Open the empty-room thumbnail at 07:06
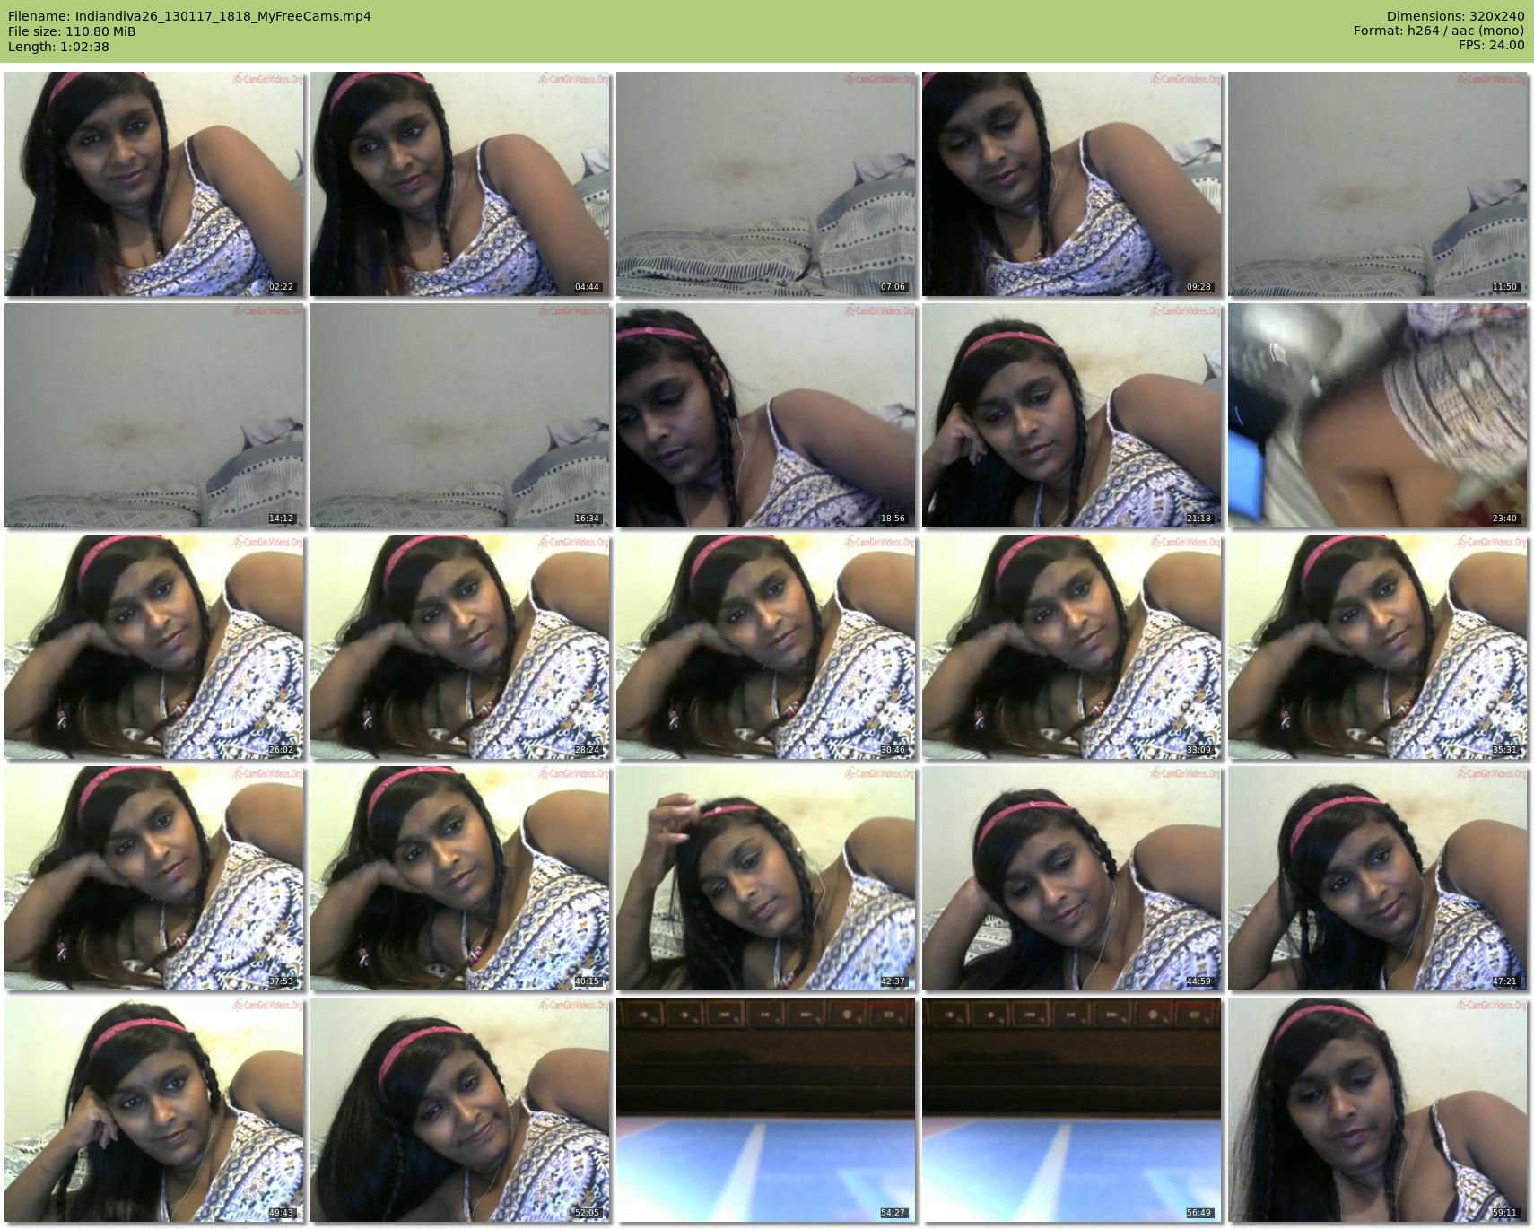The height and width of the screenshot is (1229, 1534). click(x=766, y=184)
